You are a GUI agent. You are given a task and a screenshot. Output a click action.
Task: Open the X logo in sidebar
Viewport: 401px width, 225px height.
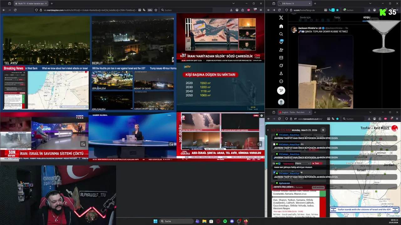pos(281,18)
